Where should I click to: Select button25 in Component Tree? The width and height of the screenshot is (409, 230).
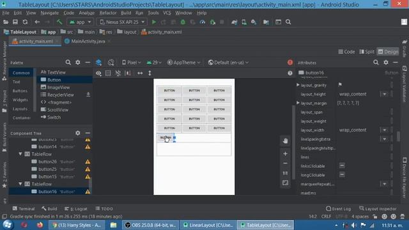(x=47, y=169)
